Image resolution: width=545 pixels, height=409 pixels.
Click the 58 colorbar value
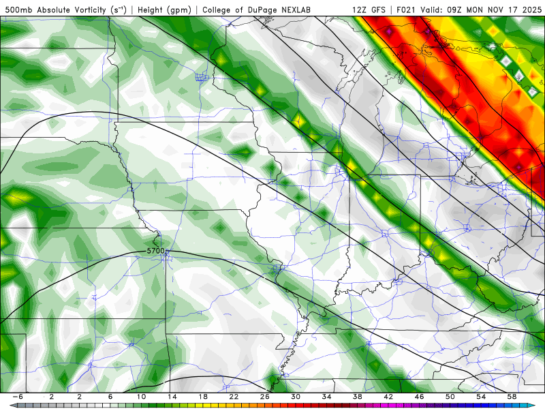point(512,397)
